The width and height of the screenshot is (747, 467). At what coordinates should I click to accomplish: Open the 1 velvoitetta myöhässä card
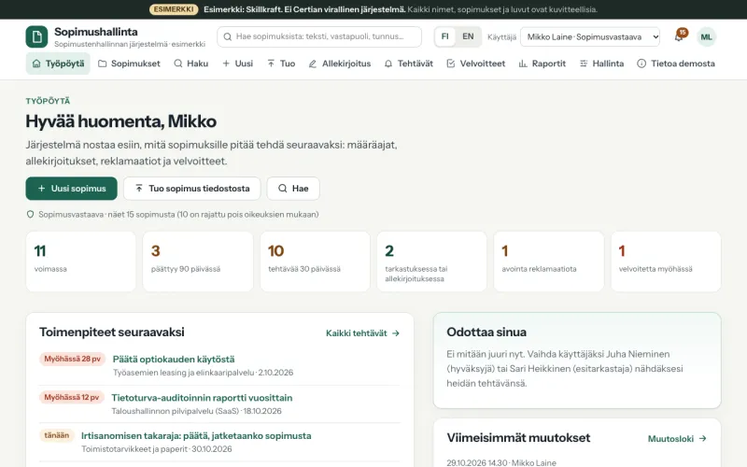666,262
